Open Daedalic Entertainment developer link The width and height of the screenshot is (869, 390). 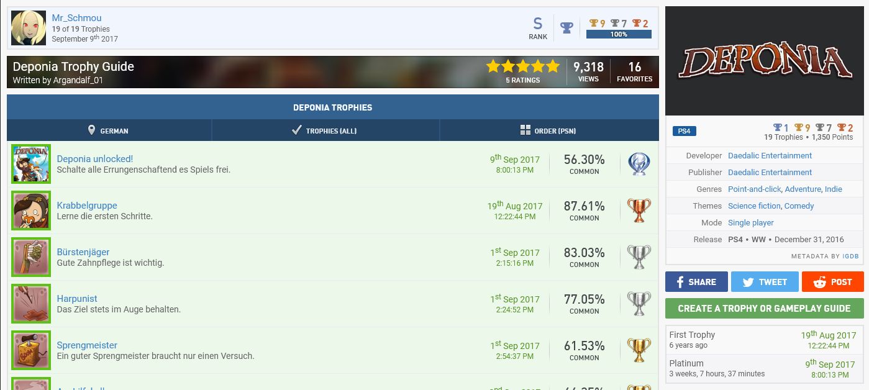tap(770, 156)
